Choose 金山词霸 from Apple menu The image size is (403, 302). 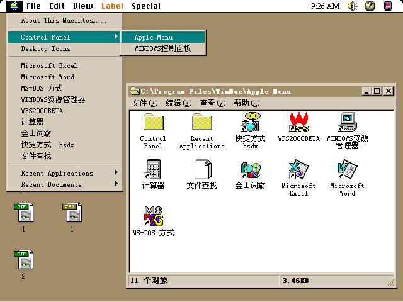click(65, 133)
